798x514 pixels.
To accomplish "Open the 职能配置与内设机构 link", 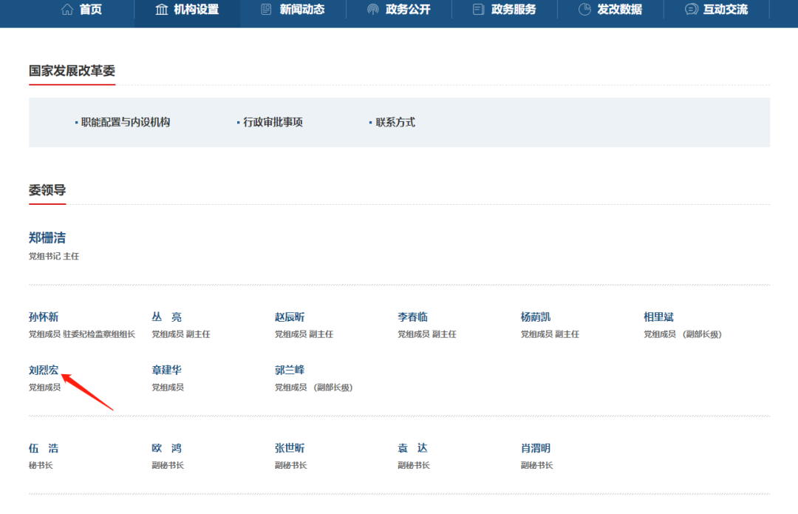I will pyautogui.click(x=125, y=122).
